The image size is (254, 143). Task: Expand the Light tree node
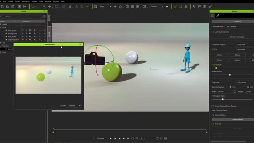[x=1, y=52]
